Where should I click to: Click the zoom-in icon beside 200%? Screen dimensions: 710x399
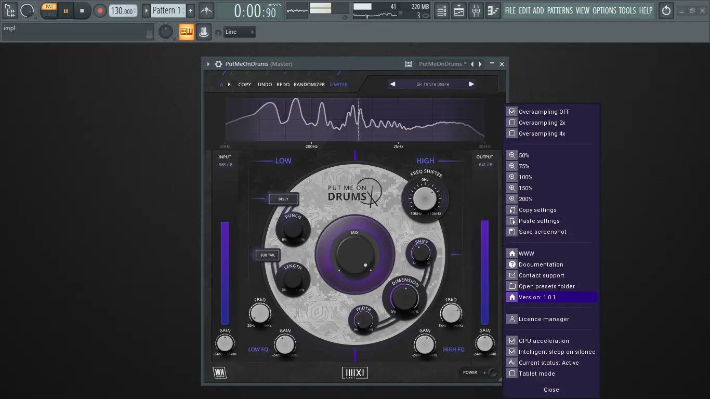(512, 199)
